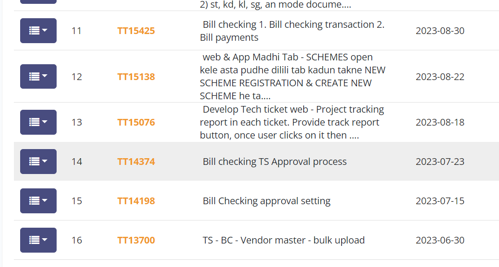Click the SCHEMES open description in row 12

pos(293,77)
